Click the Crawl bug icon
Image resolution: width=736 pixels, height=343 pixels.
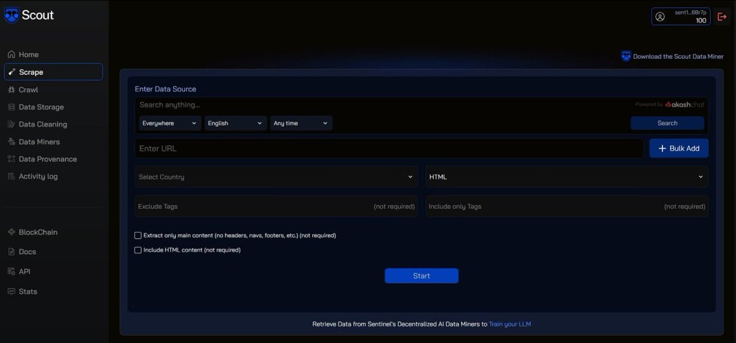(x=11, y=89)
